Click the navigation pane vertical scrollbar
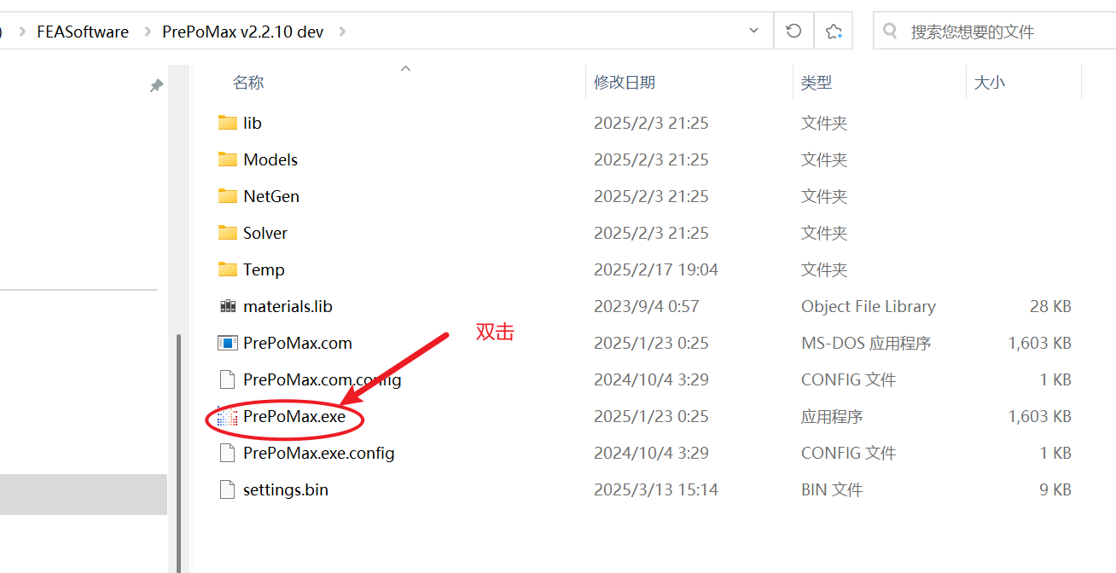Screen dimensions: 1116x573 click(178, 452)
